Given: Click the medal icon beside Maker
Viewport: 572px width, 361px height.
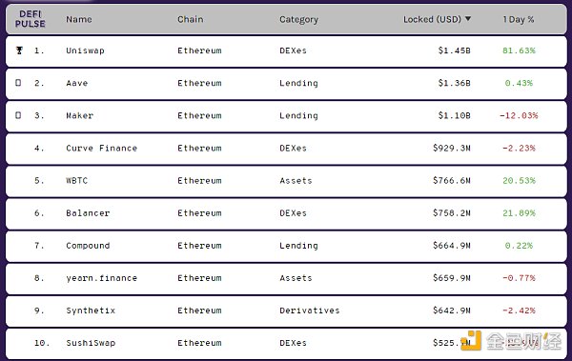Looking at the screenshot, I should tap(18, 115).
